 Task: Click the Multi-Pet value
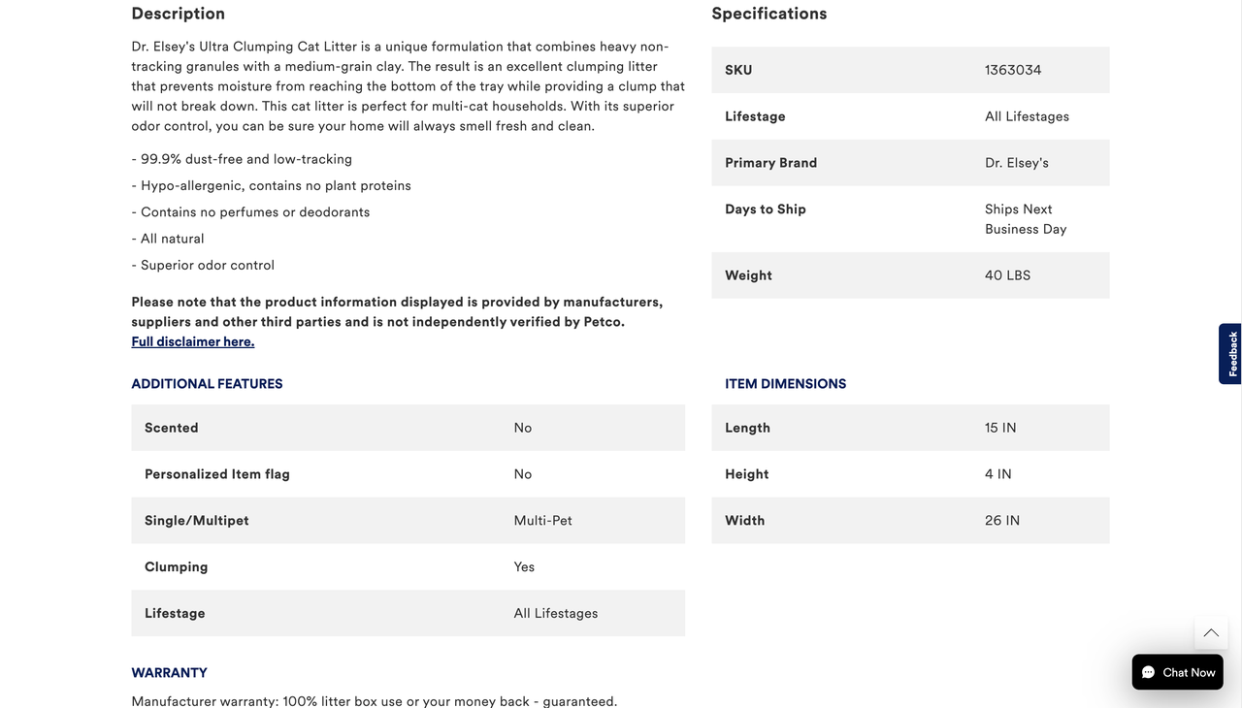click(542, 521)
